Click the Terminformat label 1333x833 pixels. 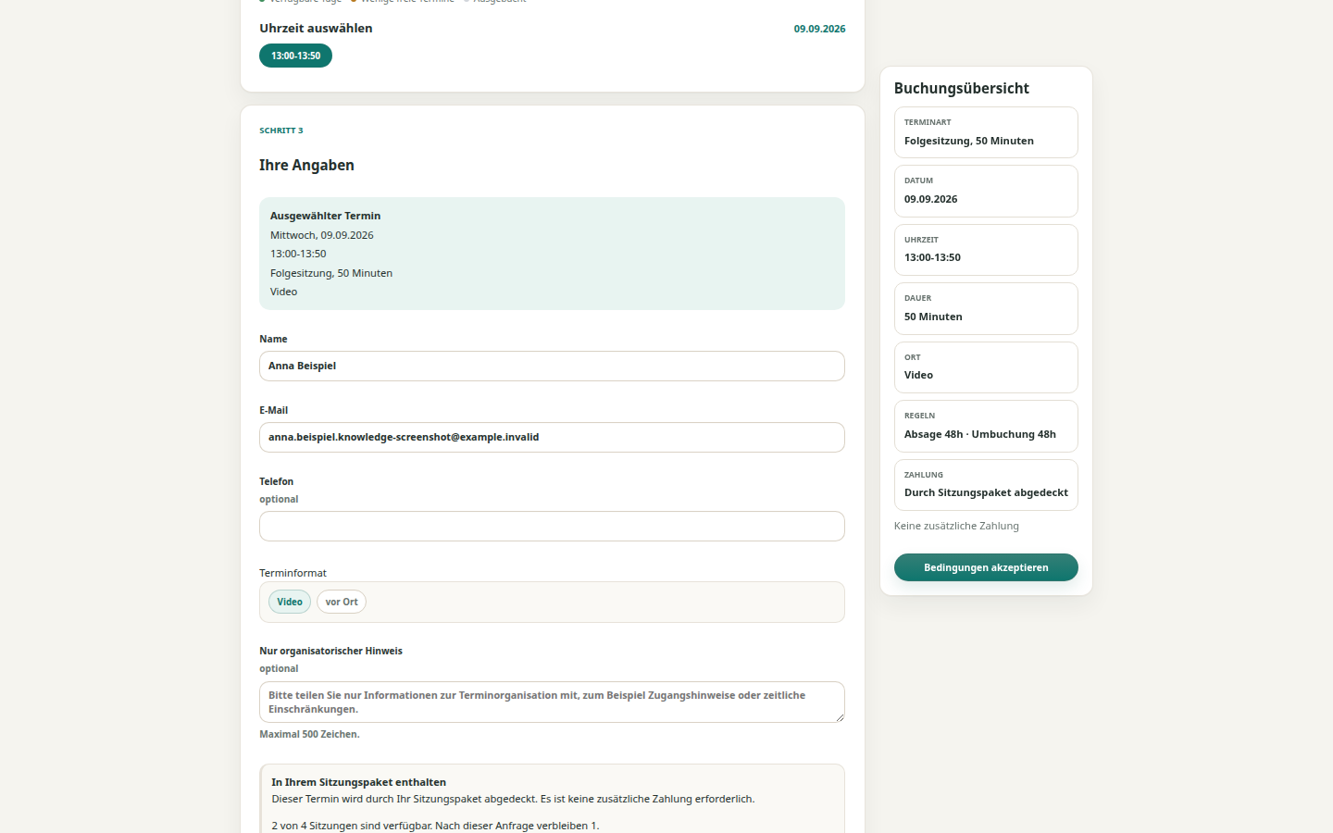[293, 573]
